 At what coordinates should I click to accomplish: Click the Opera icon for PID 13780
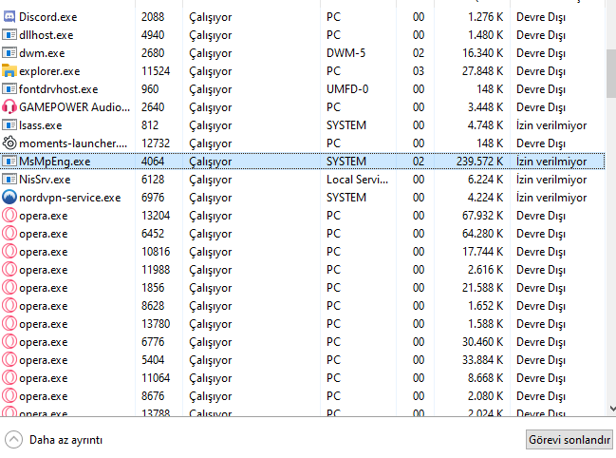point(9,324)
